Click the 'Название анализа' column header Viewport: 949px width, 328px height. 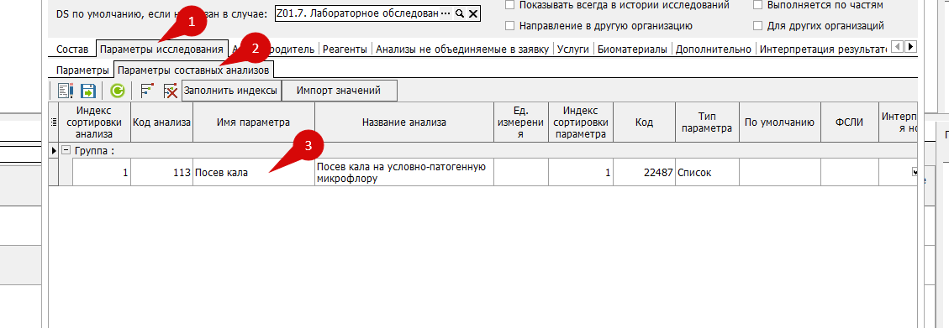click(x=403, y=122)
